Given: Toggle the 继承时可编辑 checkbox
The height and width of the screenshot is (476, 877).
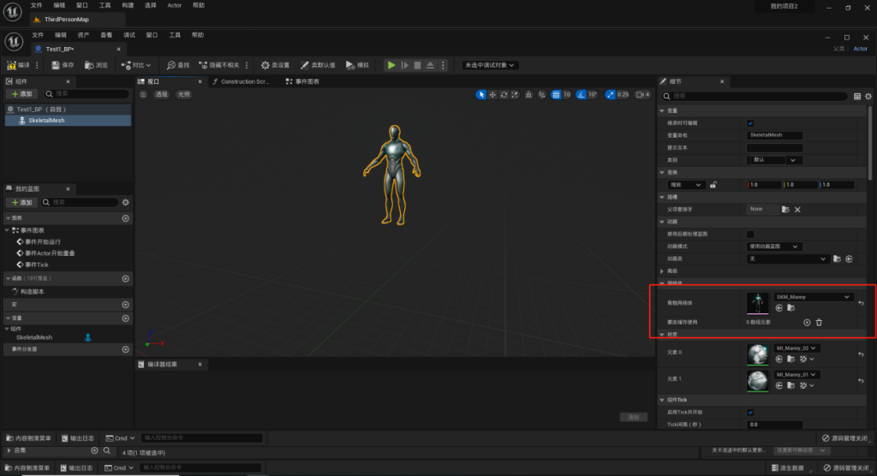Looking at the screenshot, I should click(750, 123).
